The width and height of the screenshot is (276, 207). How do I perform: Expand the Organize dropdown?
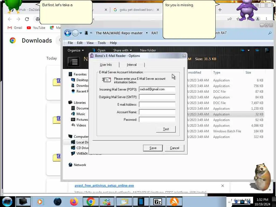pos(76,50)
